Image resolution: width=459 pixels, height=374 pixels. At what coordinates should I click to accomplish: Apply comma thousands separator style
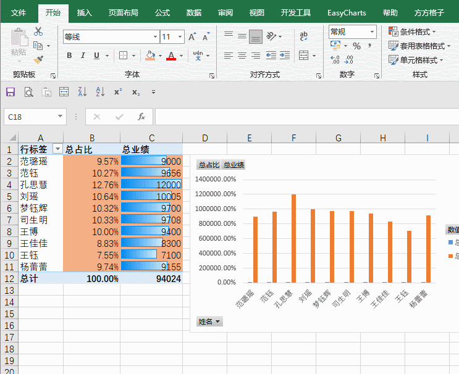[x=370, y=45]
